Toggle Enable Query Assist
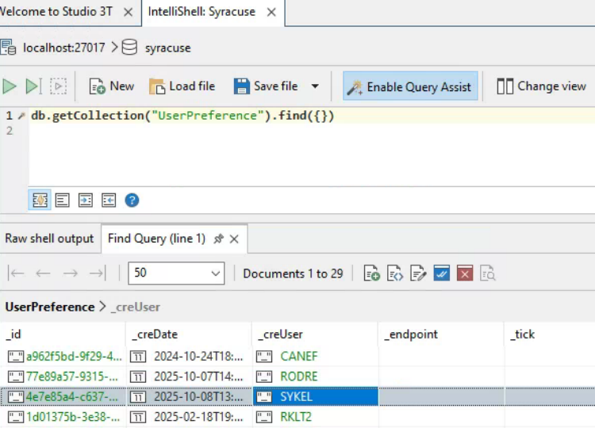 (x=409, y=86)
